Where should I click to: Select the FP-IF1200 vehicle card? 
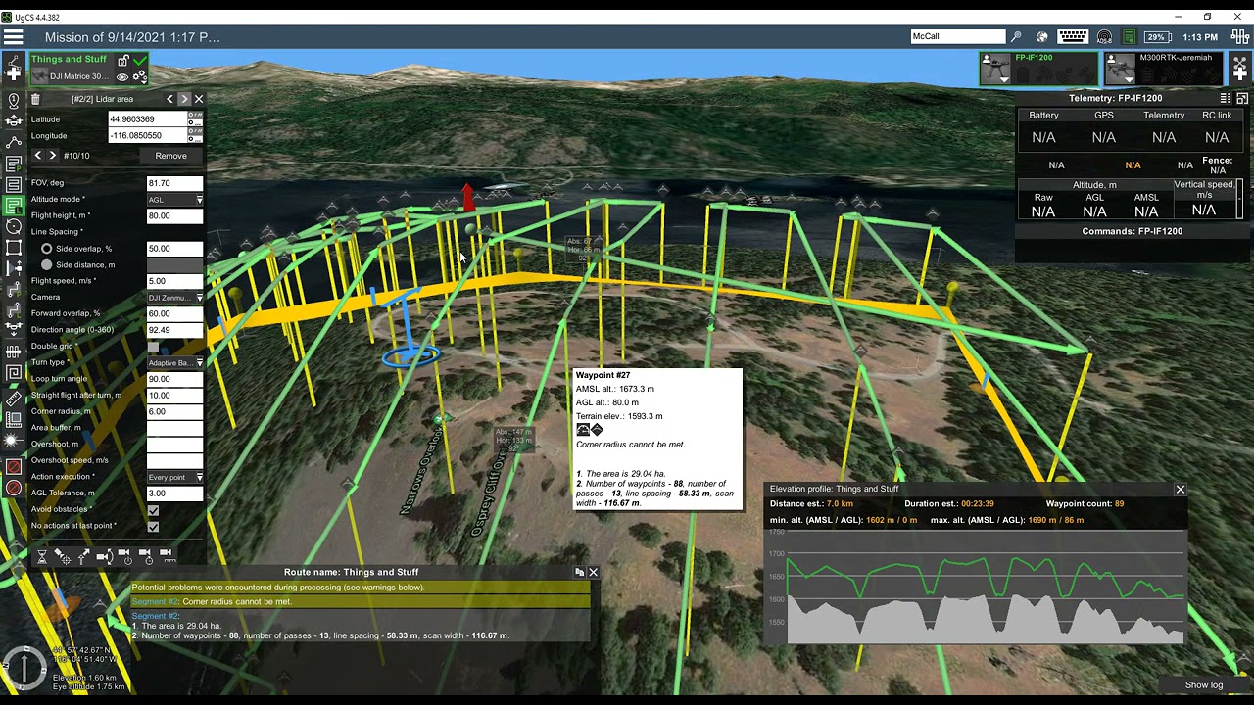1039,69
